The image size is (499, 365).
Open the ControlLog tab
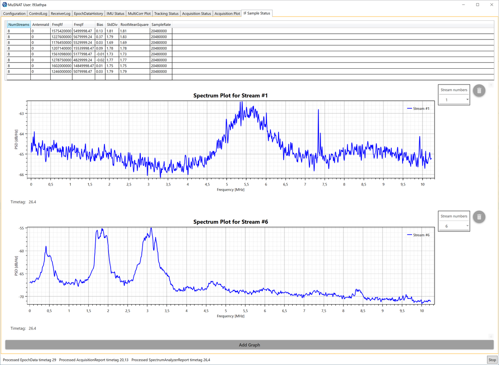click(x=38, y=13)
